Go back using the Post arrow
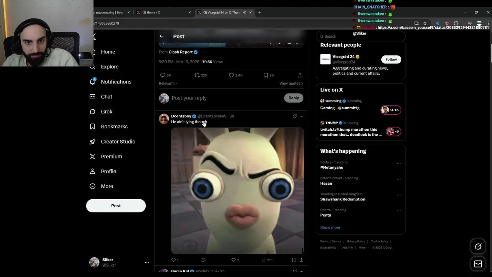The width and height of the screenshot is (492, 277). click(161, 36)
